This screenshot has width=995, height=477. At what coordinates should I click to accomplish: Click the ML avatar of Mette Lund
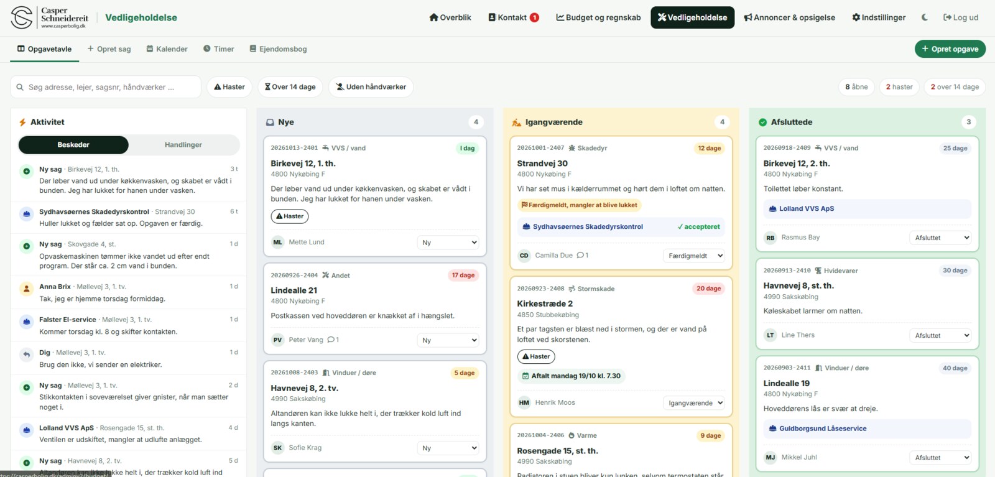pyautogui.click(x=277, y=242)
